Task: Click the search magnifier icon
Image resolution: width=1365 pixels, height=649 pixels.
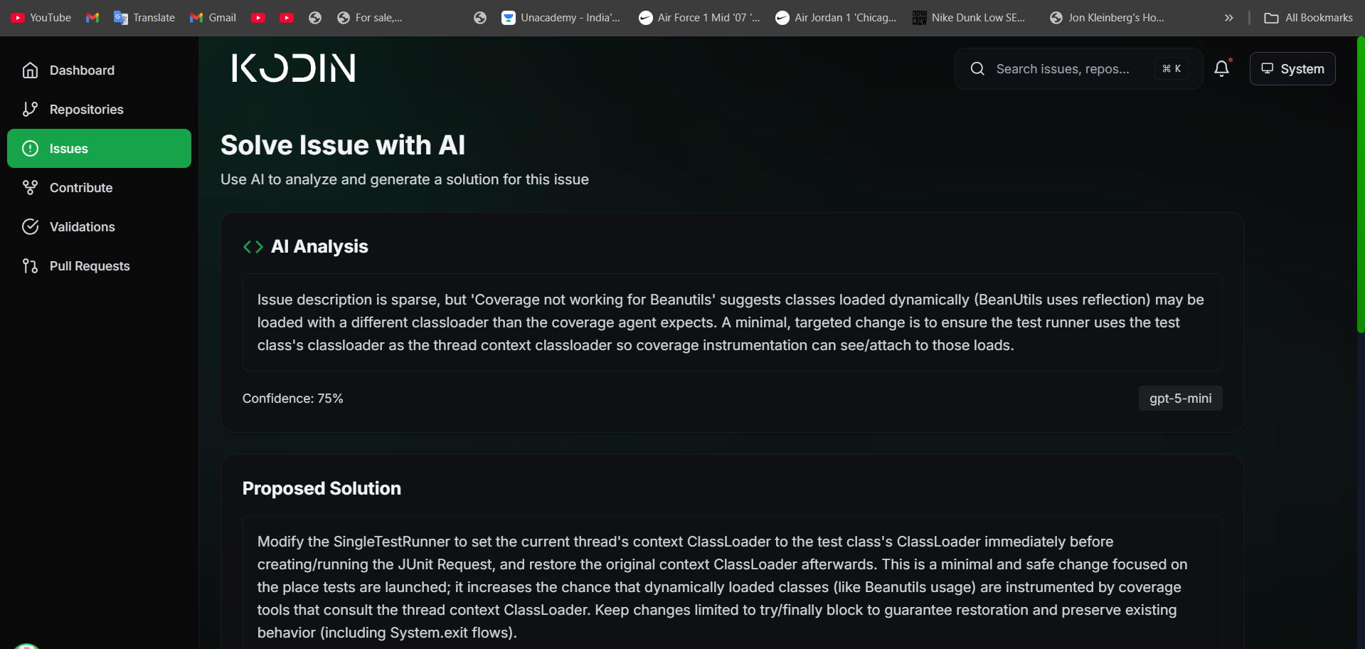Action: click(977, 68)
